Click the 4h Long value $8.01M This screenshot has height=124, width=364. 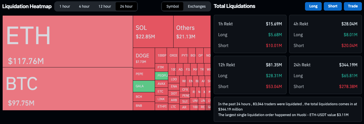351,35
